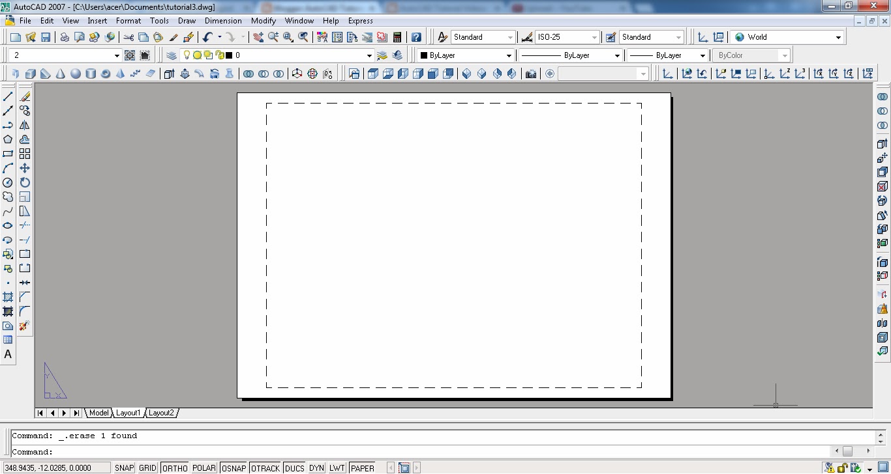Select the Mirror modify tool
The width and height of the screenshot is (891, 474).
click(25, 124)
